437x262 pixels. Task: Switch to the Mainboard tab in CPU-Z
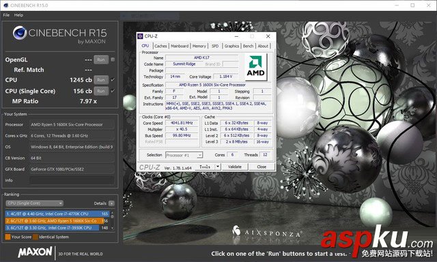pos(180,46)
